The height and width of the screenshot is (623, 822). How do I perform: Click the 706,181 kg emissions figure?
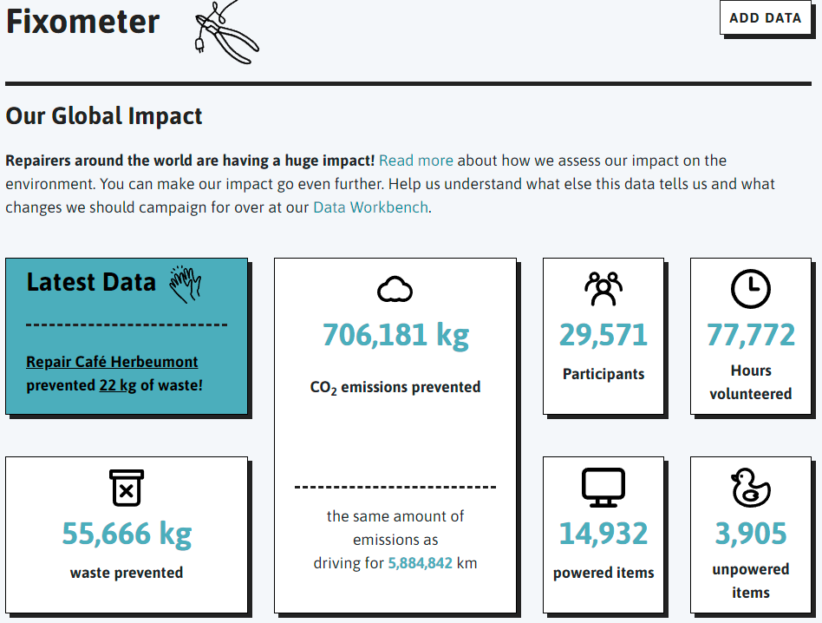(x=395, y=335)
